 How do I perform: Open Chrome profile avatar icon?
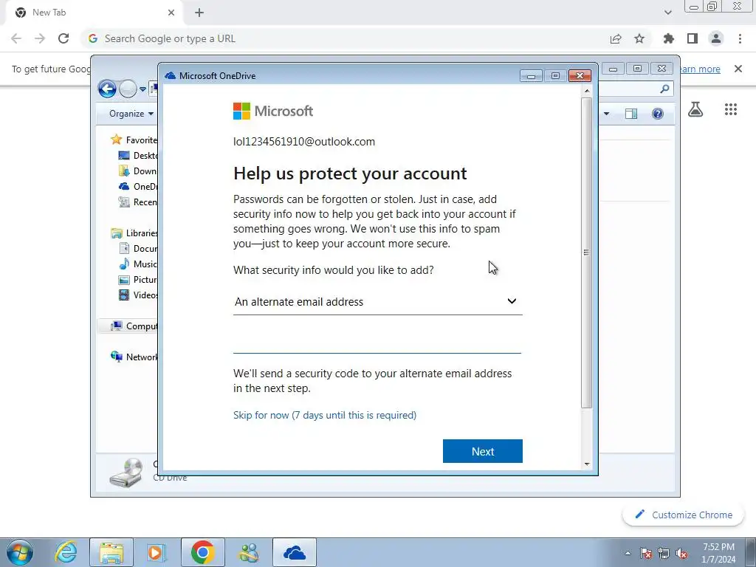(716, 38)
